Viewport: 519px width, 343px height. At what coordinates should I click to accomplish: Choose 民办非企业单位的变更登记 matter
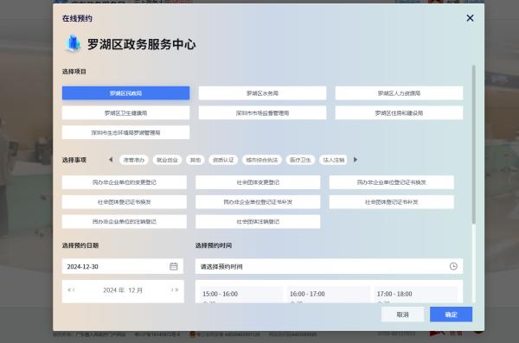coord(125,182)
